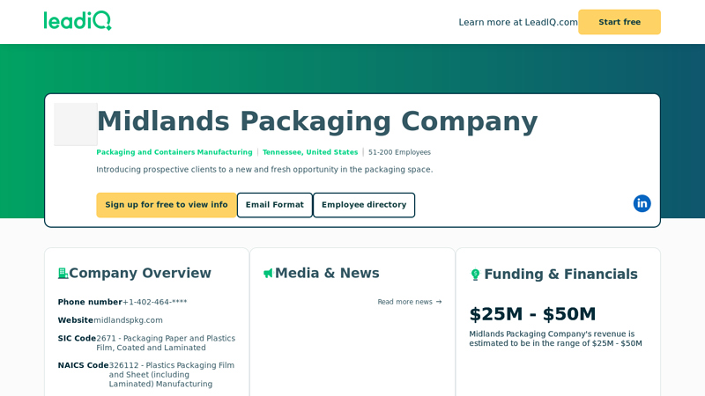705x396 pixels.
Task: Click the company logo placeholder thumbnail
Action: click(76, 124)
